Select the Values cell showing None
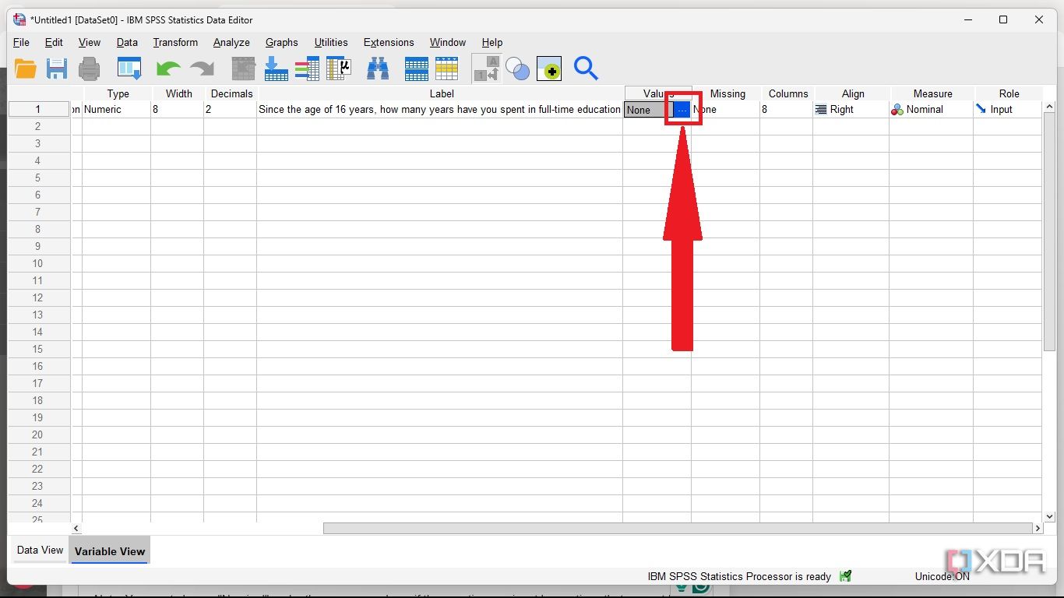 [x=648, y=110]
